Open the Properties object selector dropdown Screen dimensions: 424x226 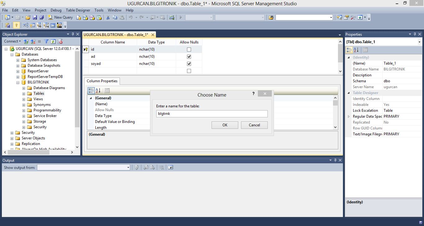click(x=419, y=42)
